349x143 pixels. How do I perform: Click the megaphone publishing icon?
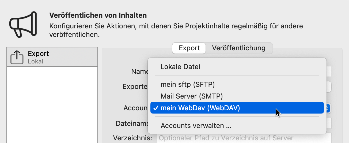(x=22, y=24)
